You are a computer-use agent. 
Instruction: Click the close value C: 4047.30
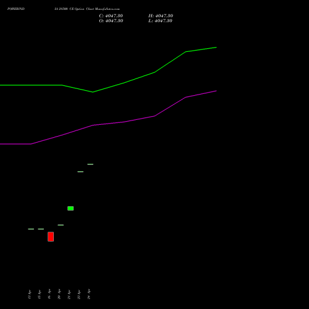111,16
